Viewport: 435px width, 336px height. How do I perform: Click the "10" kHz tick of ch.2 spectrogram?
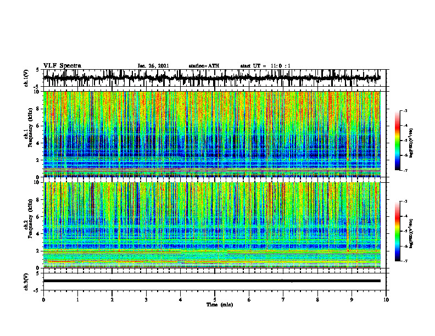click(x=37, y=183)
